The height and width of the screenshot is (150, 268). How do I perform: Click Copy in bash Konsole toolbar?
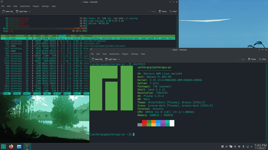click(241, 59)
